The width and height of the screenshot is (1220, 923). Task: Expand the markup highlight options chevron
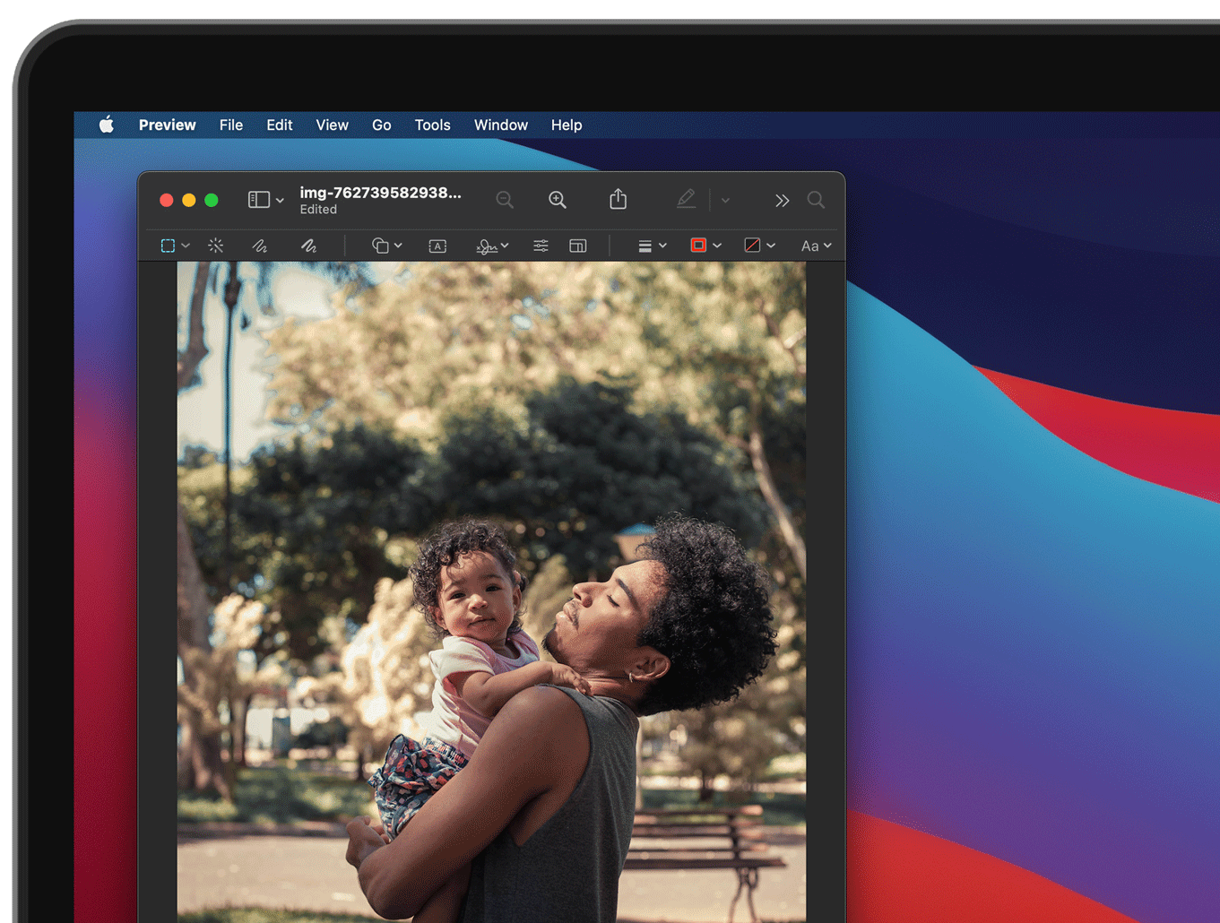point(725,201)
